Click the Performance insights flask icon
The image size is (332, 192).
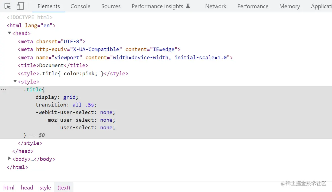tap(188, 6)
